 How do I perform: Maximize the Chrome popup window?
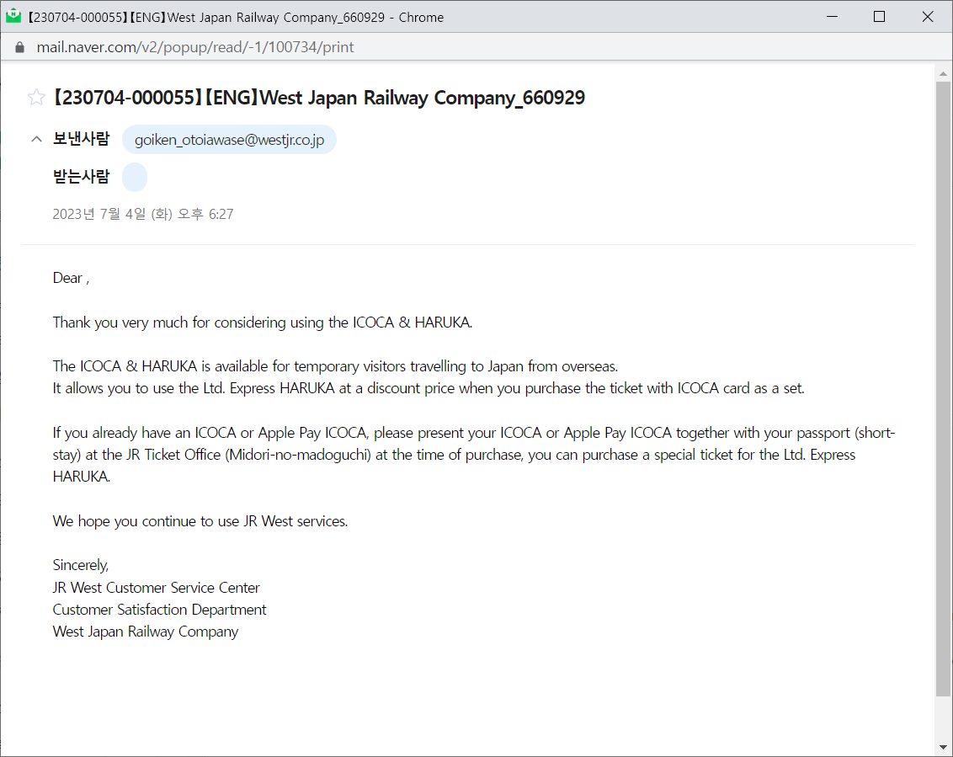[x=880, y=16]
